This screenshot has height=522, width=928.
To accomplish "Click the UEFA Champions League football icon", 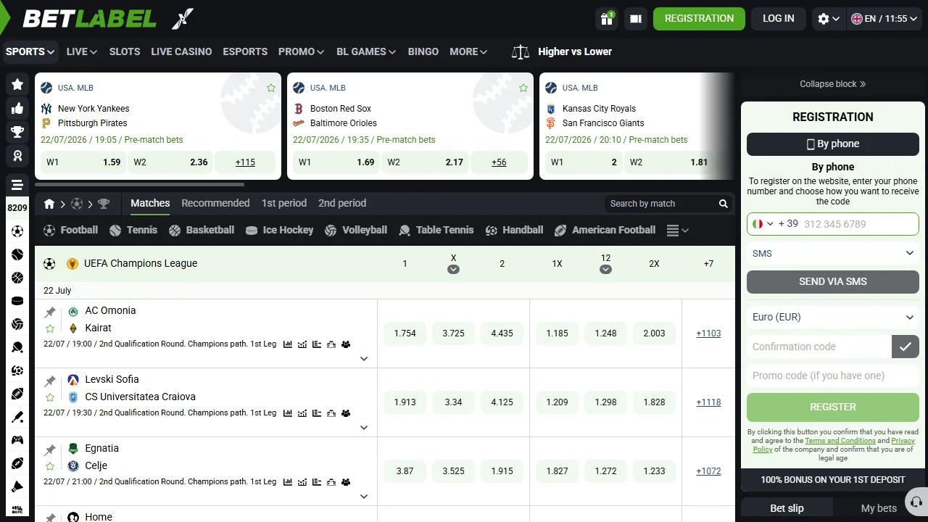I will (x=49, y=264).
